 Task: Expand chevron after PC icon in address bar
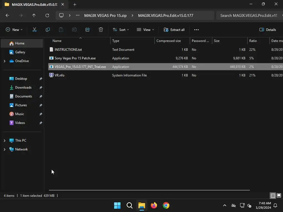[70, 15]
